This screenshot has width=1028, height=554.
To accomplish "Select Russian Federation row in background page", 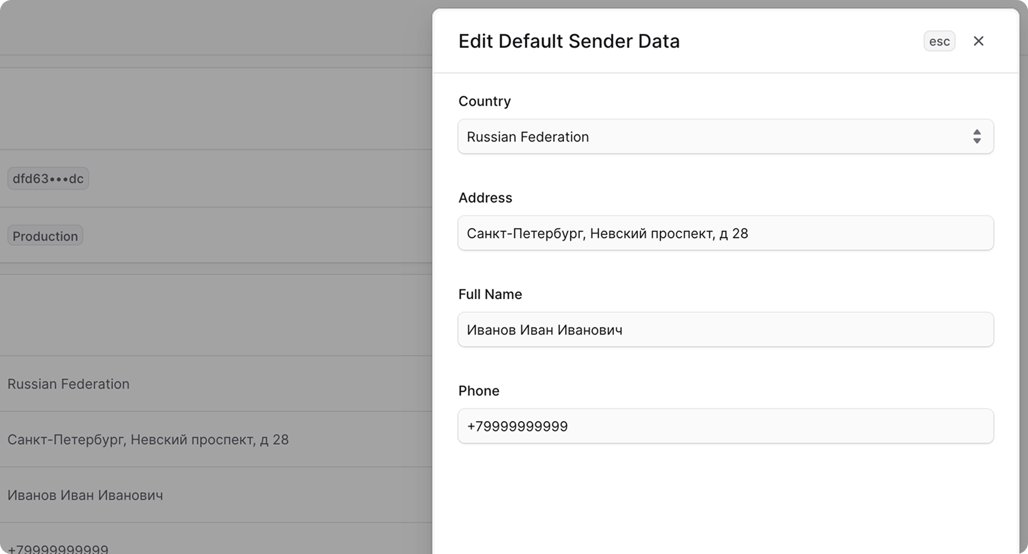I will click(x=69, y=384).
